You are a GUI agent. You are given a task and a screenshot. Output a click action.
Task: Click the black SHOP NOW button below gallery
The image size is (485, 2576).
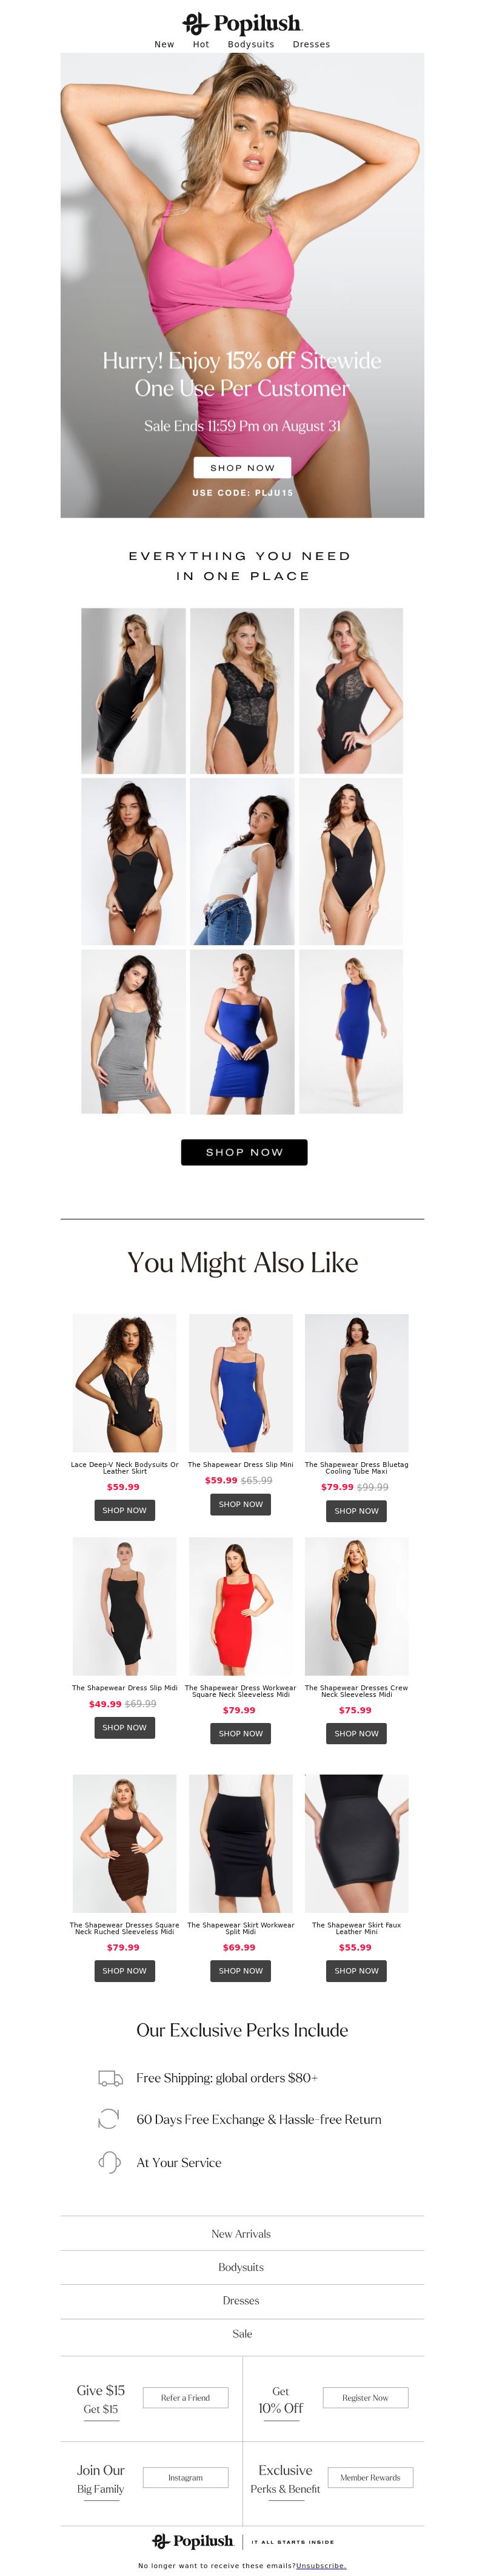pos(244,1152)
